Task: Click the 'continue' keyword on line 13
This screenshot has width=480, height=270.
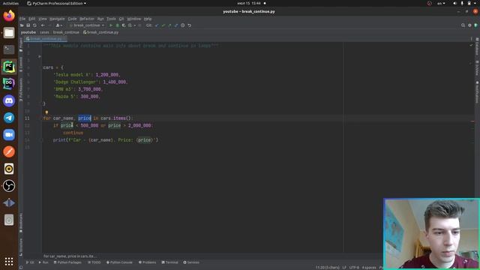Action: [73, 133]
